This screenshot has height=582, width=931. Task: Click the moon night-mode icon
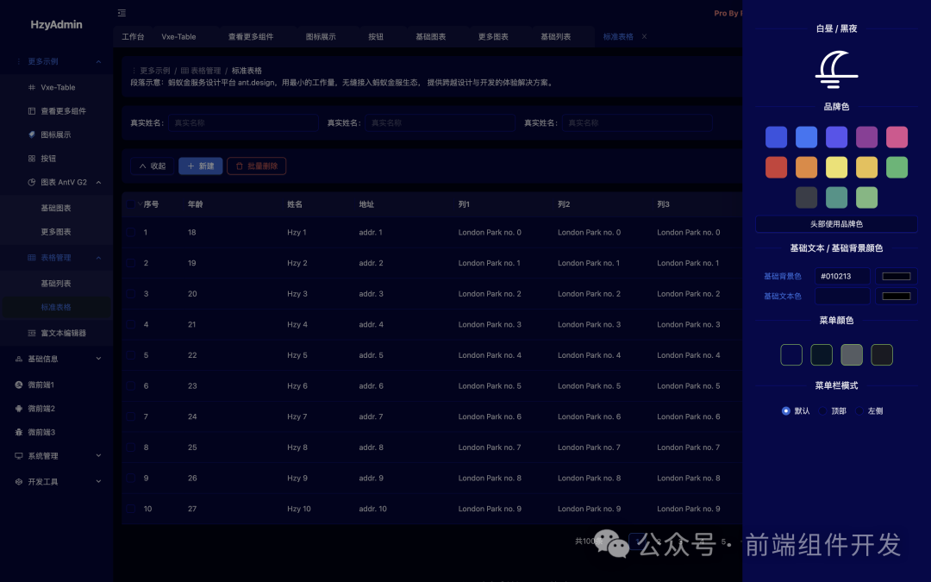coord(836,69)
